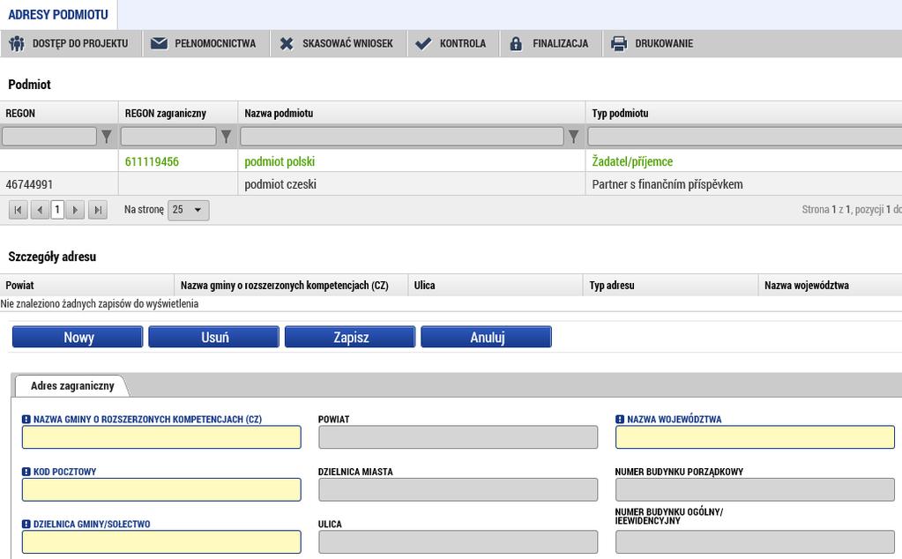The width and height of the screenshot is (902, 559).
Task: Click the Typ podmiotu filter input
Action: 745,137
